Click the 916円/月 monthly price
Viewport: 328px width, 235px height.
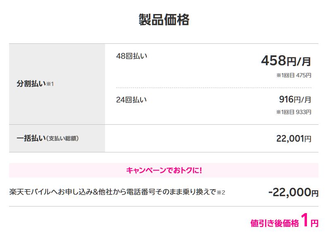click(x=295, y=100)
